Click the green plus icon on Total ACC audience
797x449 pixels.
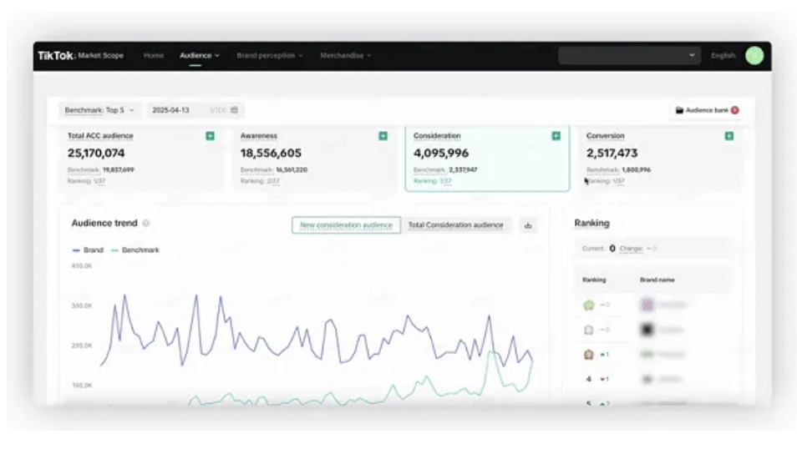210,136
